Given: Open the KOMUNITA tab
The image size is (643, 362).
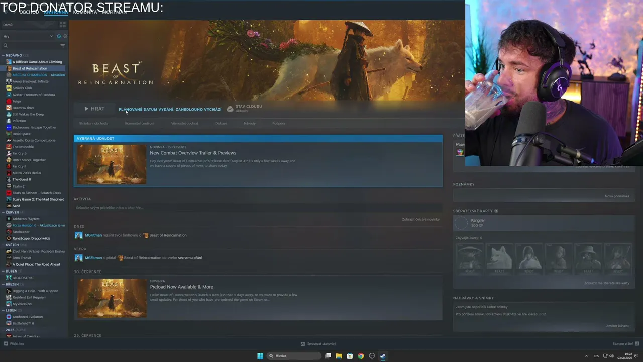Looking at the screenshot, I should click(85, 12).
